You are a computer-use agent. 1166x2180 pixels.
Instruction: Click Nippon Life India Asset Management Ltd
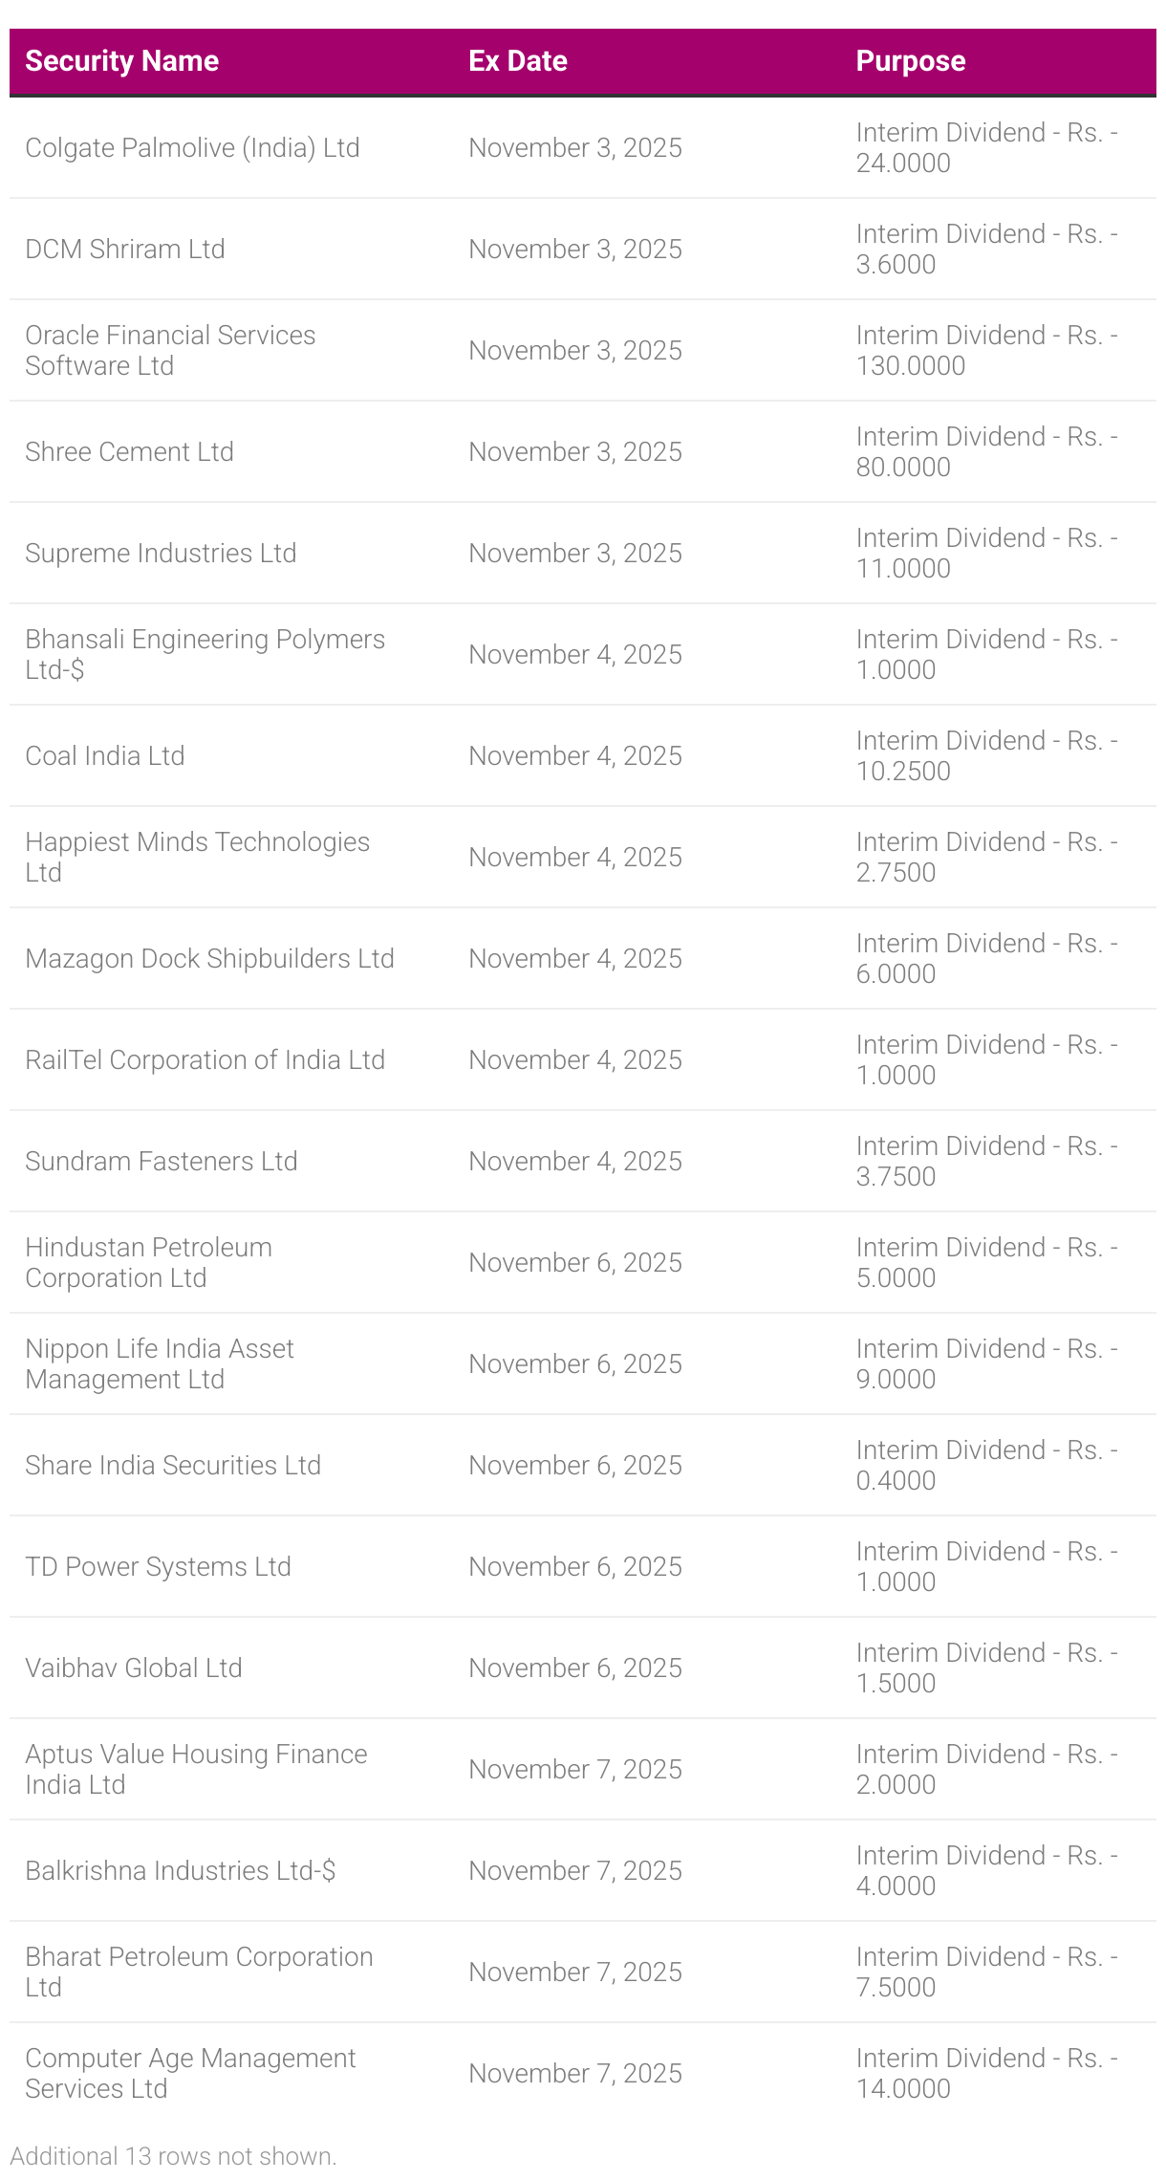[160, 1364]
